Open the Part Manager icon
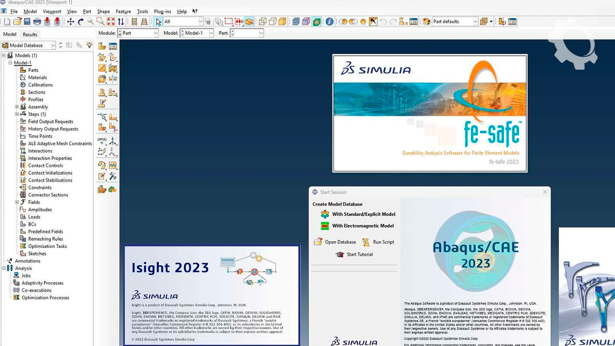 coord(113,46)
